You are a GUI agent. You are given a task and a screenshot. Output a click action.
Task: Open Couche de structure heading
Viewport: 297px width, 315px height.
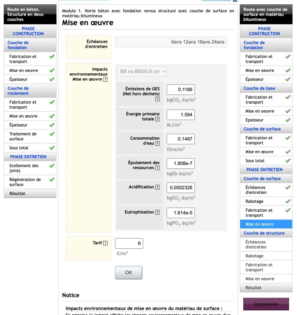(x=266, y=233)
